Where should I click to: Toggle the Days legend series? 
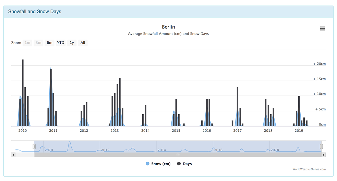coord(184,164)
